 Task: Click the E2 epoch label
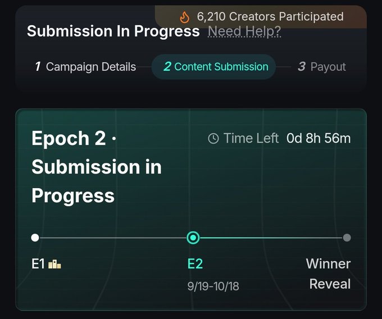(x=195, y=264)
